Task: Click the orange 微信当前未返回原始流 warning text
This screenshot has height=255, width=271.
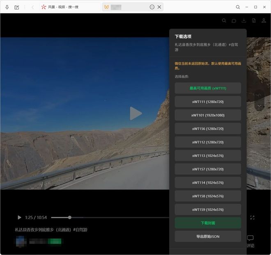Action: [x=208, y=66]
